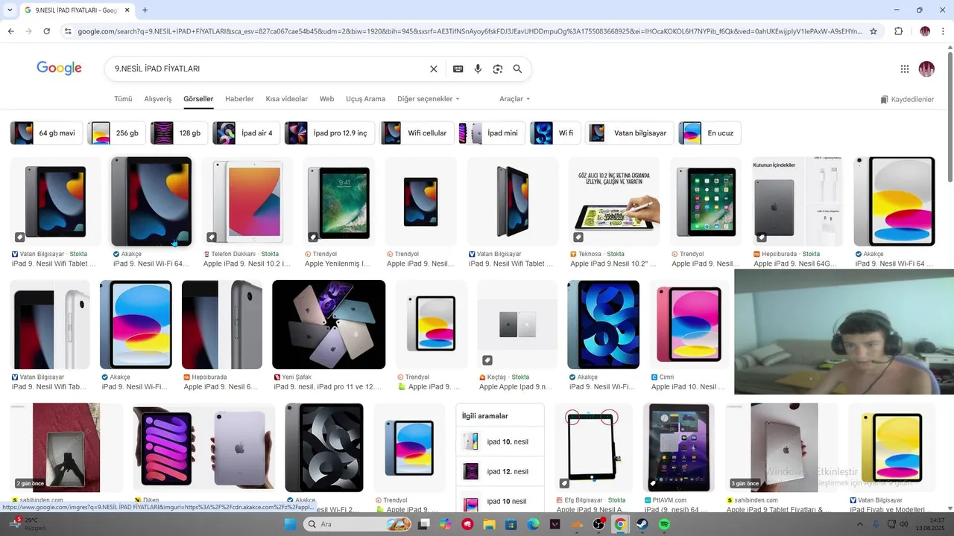The height and width of the screenshot is (536, 954).
Task: Click the magnifier search submit icon
Action: point(517,68)
